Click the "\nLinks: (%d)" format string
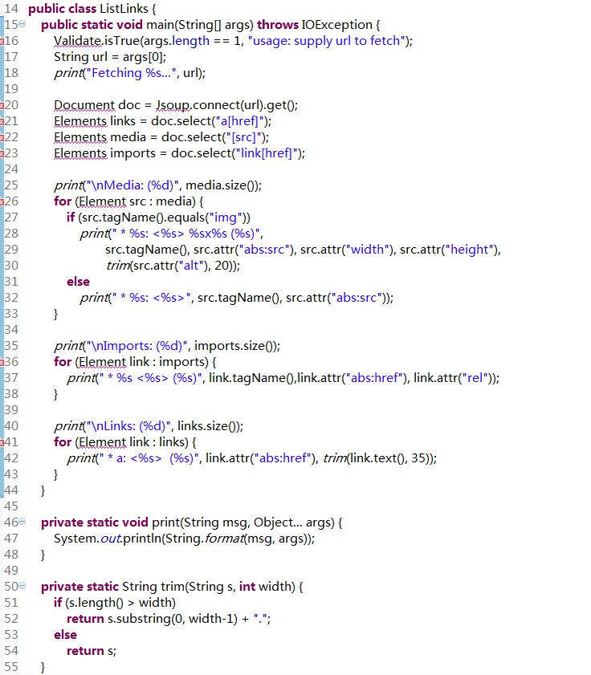This screenshot has height=675, width=591. [128, 426]
